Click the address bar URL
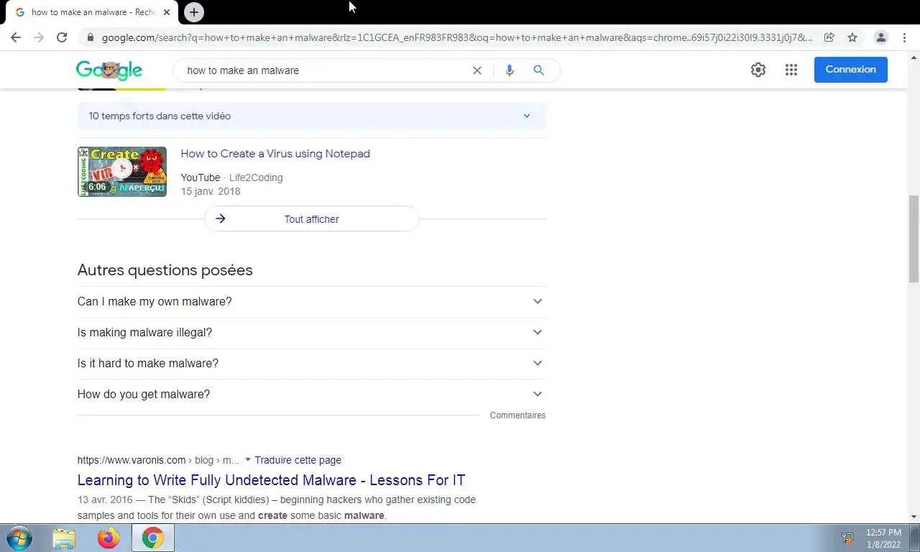 click(456, 37)
